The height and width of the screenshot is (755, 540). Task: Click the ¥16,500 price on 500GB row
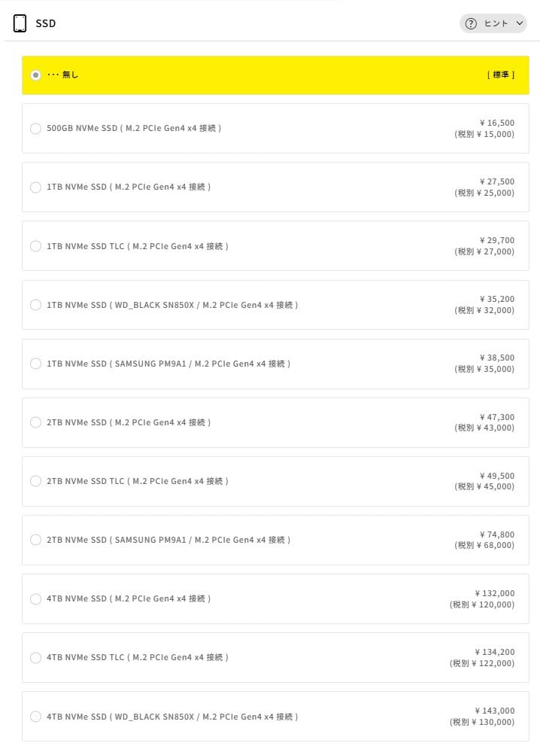[x=496, y=123]
